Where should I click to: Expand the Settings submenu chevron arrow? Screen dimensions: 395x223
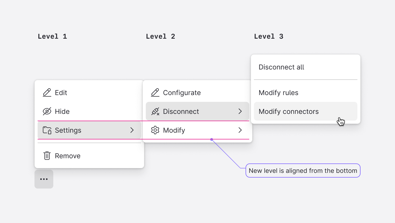click(132, 130)
